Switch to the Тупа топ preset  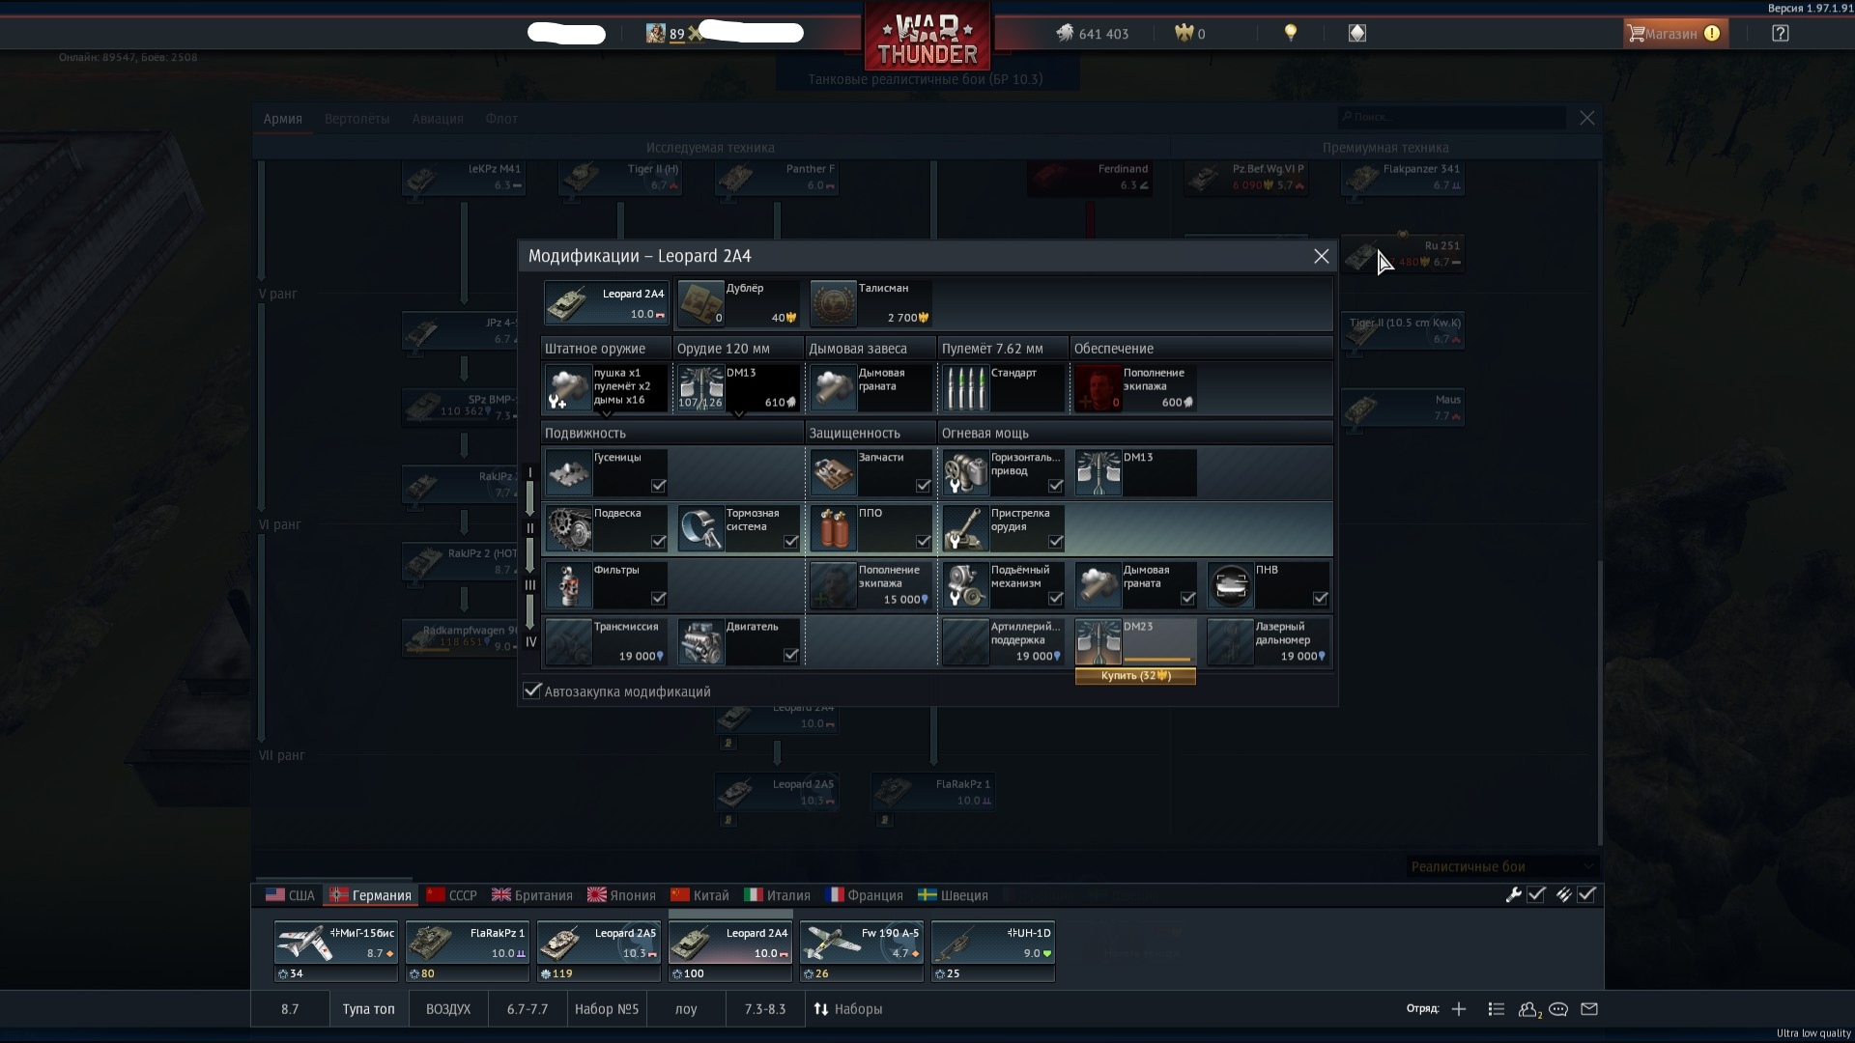click(x=368, y=1009)
